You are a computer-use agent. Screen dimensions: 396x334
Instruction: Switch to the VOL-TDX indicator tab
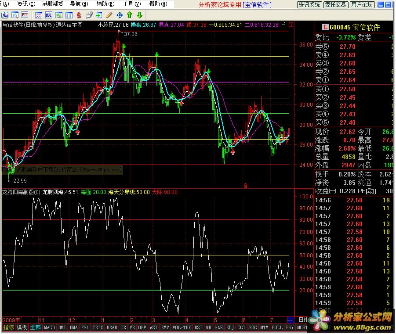tap(182, 327)
